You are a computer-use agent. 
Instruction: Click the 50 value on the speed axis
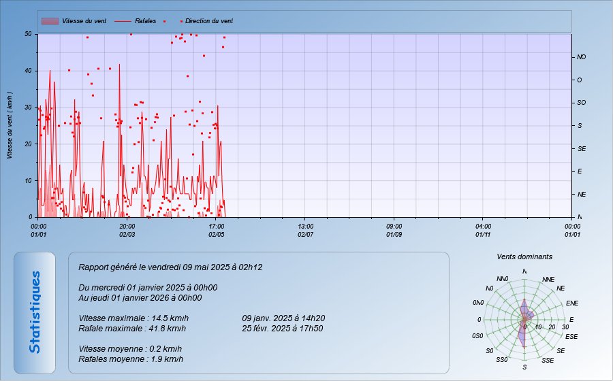[28, 34]
